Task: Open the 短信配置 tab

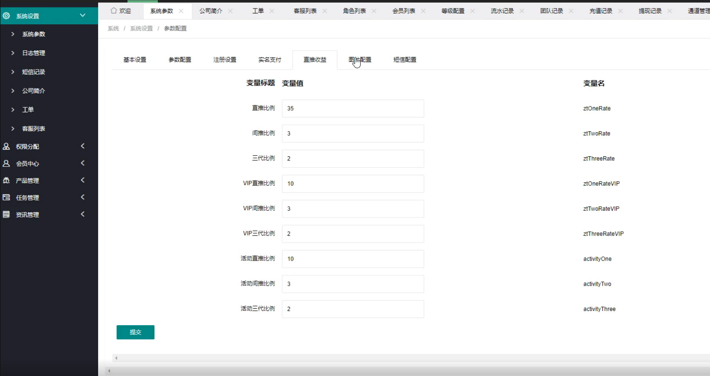Action: point(404,60)
